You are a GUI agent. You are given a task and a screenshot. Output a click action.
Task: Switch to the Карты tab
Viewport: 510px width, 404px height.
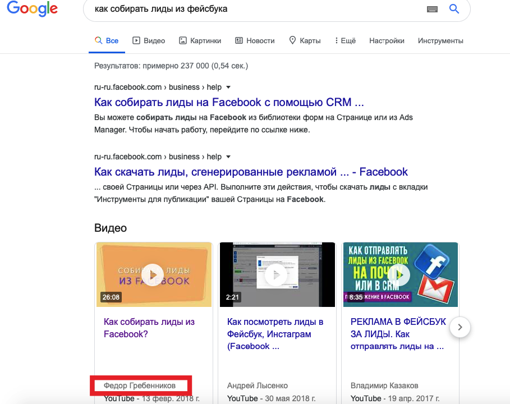pyautogui.click(x=305, y=41)
